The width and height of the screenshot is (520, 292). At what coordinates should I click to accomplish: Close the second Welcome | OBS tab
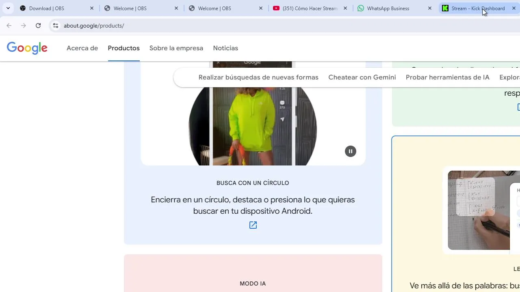pyautogui.click(x=260, y=8)
